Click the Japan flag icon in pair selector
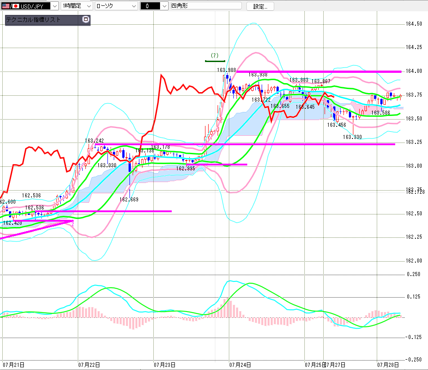 coord(16,6)
